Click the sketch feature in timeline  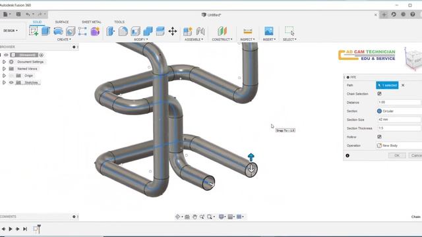click(36, 229)
